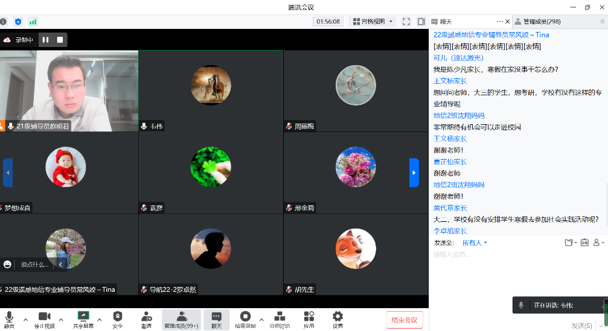This screenshot has height=331, width=608.
Task: Expand audio options arrow beside mute
Action: (x=25, y=319)
